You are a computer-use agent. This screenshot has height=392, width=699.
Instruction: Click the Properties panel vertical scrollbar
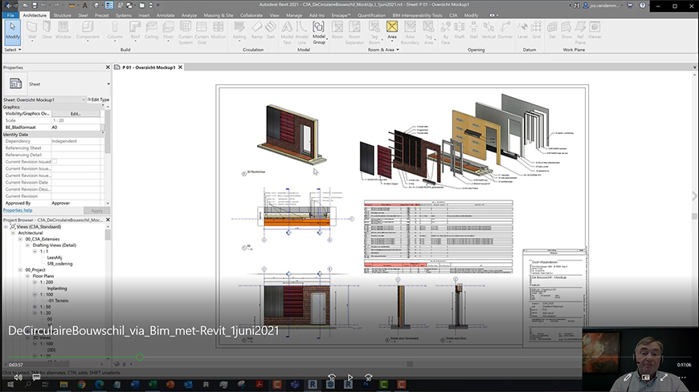point(107,131)
